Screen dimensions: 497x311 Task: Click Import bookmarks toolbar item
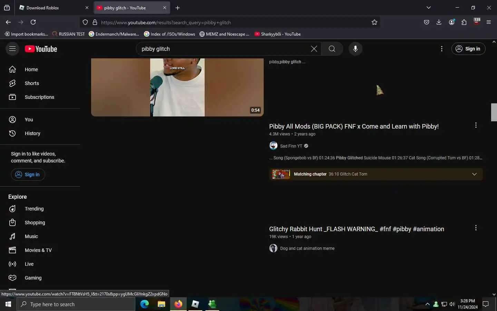click(x=26, y=34)
